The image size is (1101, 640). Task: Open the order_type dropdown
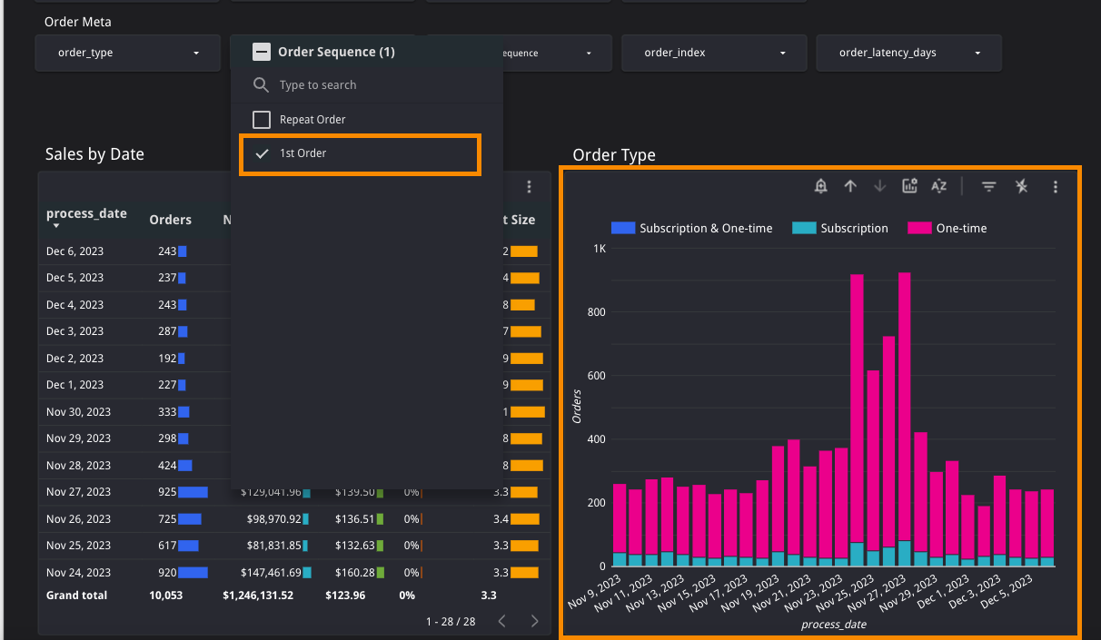[127, 53]
